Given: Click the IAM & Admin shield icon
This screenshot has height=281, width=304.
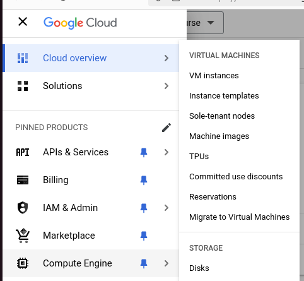Looking at the screenshot, I should pyautogui.click(x=23, y=208).
